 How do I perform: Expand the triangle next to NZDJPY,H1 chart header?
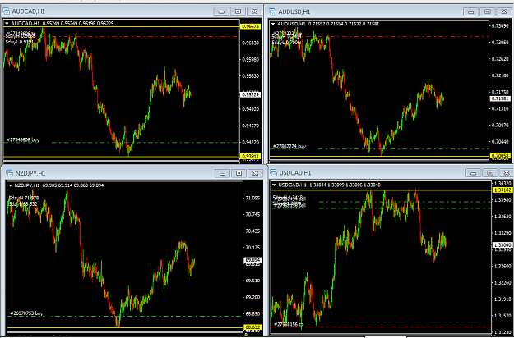point(10,185)
